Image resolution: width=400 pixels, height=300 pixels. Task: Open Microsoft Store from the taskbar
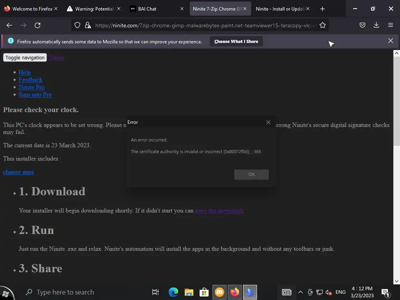click(x=204, y=292)
